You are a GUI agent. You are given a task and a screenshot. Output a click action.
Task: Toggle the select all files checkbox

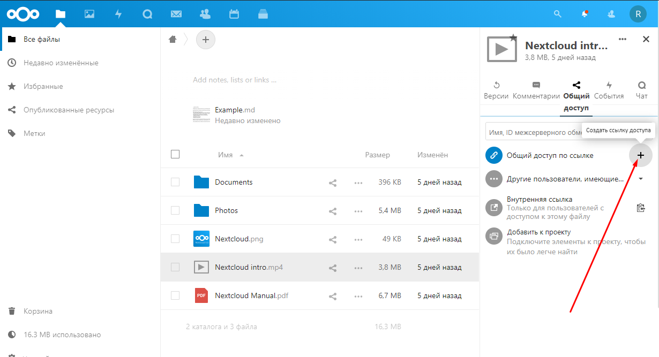(175, 154)
